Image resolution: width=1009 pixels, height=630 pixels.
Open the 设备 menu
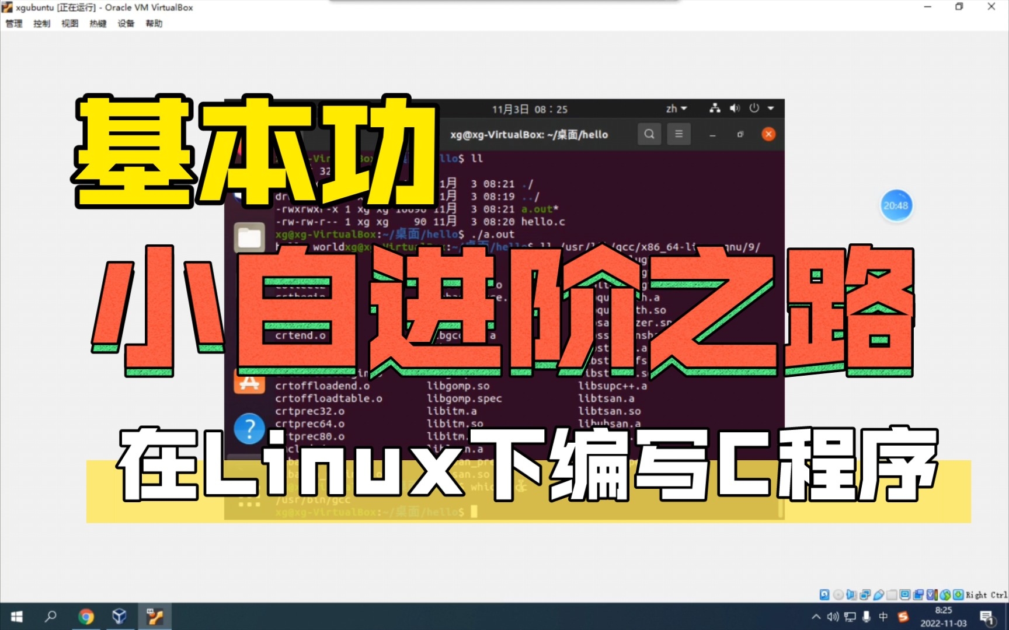(x=126, y=23)
